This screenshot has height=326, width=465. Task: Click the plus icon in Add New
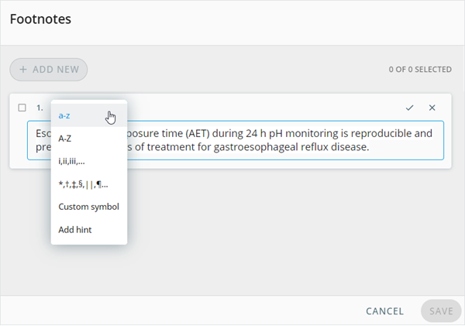[x=23, y=70]
